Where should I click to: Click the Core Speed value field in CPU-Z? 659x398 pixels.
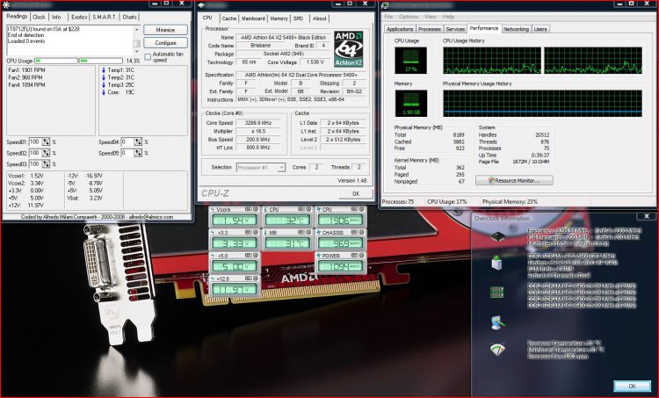coord(259,123)
